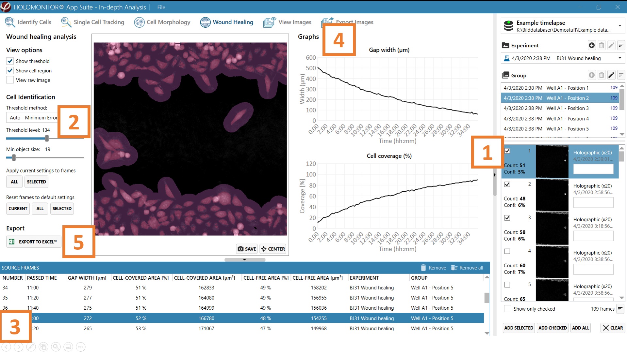Screen dimensions: 627x353
Task: Delete the group via the trash icon
Action: coord(602,75)
